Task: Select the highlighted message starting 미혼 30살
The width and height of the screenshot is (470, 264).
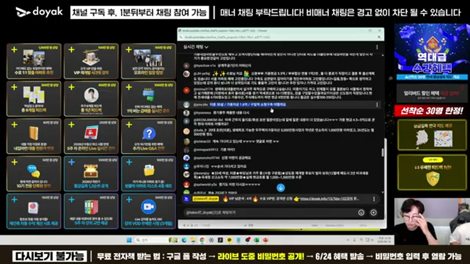Action: coord(248,105)
